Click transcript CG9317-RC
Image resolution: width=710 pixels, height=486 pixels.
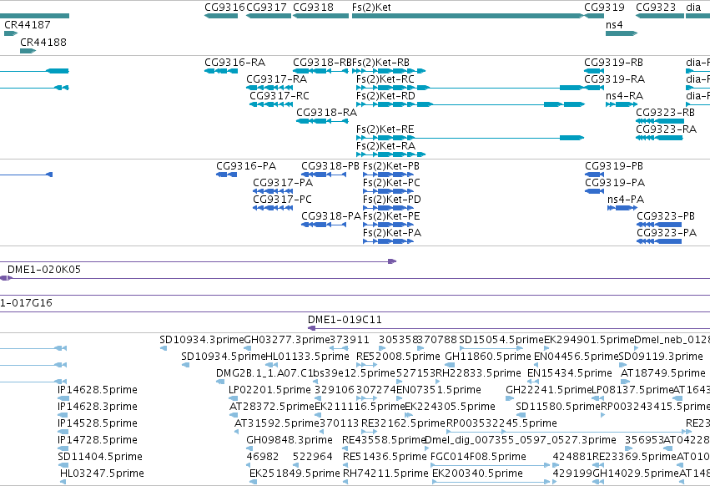click(279, 96)
